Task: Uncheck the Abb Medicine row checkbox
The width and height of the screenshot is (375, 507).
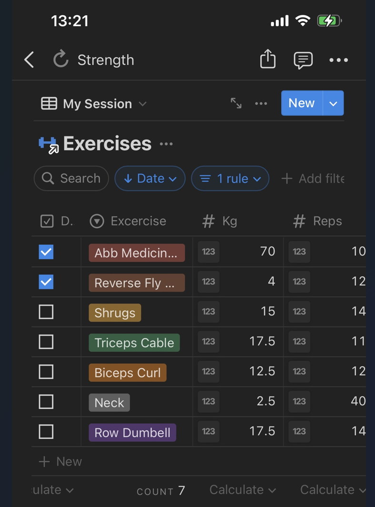Action: click(46, 252)
